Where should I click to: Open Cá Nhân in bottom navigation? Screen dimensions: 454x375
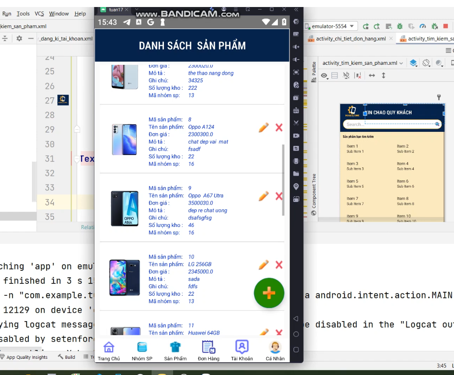click(275, 351)
